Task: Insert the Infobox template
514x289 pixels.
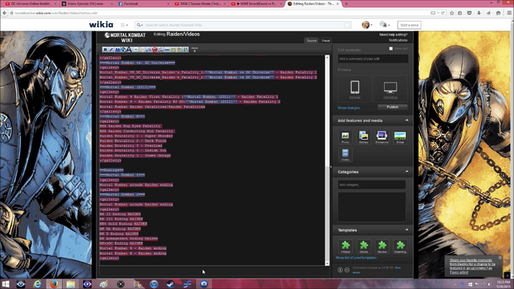Action: pos(345,246)
